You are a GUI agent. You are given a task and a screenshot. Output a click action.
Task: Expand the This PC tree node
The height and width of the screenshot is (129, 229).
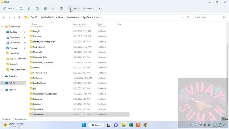pos(3,83)
